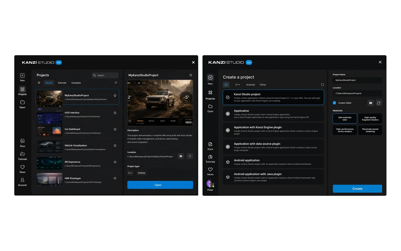Viewport: 401px width, 251px height.
Task: Favorite the HUD Interface project star
Action: [x=115, y=113]
